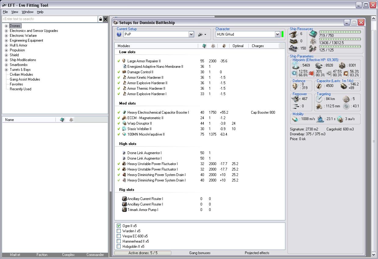Click the Gang bonuses label
The width and height of the screenshot is (378, 259).
(200, 253)
